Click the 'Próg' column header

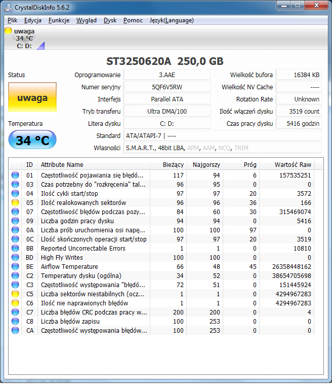(241, 164)
